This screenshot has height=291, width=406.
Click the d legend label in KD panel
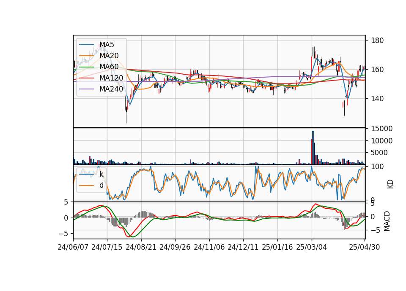[x=101, y=185]
